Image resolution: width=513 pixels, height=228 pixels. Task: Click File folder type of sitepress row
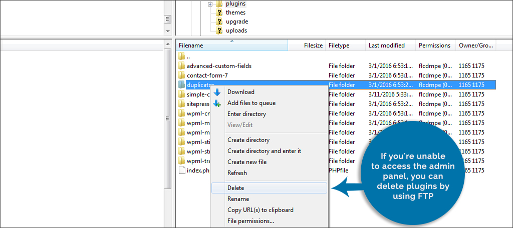(x=342, y=104)
